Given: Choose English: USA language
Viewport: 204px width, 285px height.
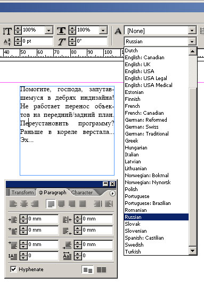Looking at the screenshot, I should click(156, 72).
